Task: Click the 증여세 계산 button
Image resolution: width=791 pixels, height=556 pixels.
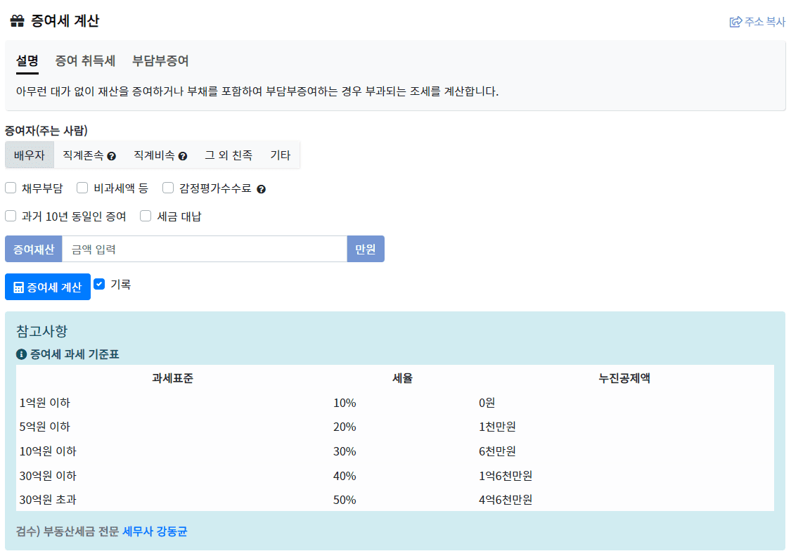Action: click(x=48, y=287)
